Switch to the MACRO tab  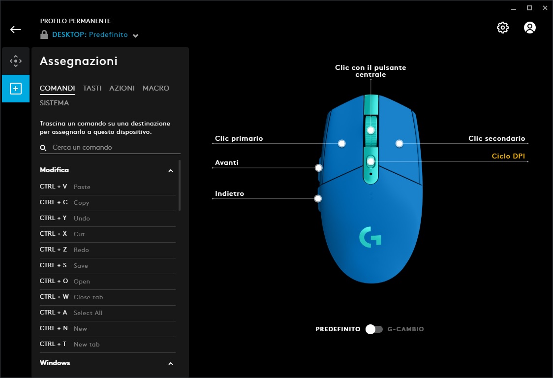[156, 88]
